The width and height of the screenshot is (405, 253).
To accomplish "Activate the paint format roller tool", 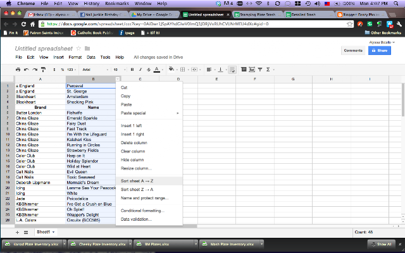I will (44, 70).
